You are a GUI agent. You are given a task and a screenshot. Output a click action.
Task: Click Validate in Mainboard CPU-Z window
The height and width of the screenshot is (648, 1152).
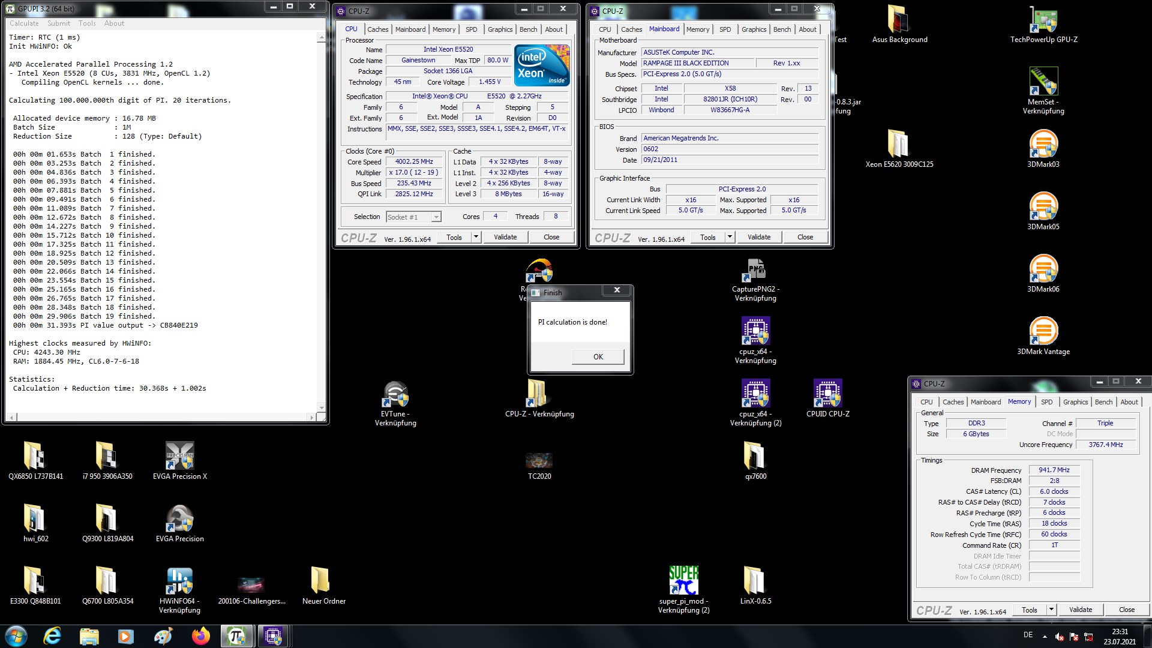click(x=759, y=238)
